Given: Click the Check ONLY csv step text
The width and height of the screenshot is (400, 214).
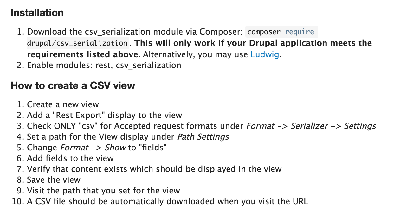Looking at the screenshot, I should pos(202,126).
